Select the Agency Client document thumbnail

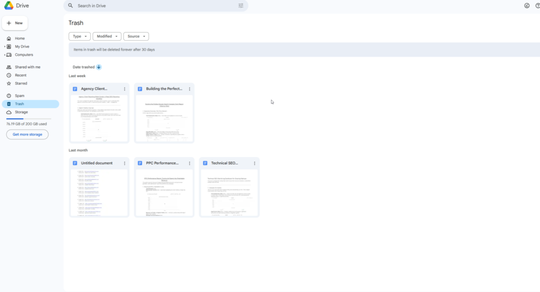[99, 118]
